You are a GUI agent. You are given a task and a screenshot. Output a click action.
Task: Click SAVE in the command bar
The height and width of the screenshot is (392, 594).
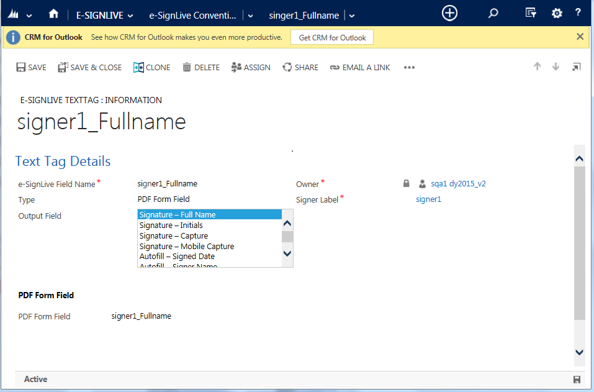point(32,68)
